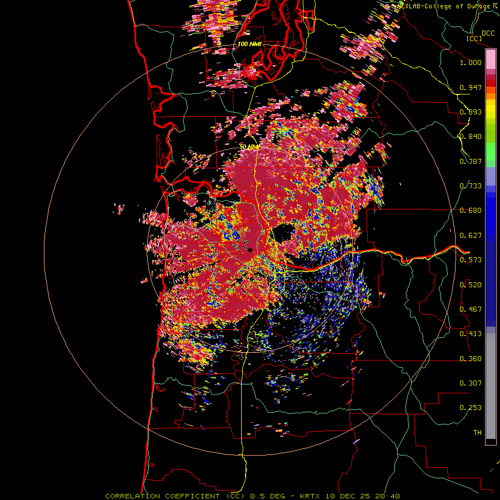Click the black radar site dot at center

click(250, 251)
